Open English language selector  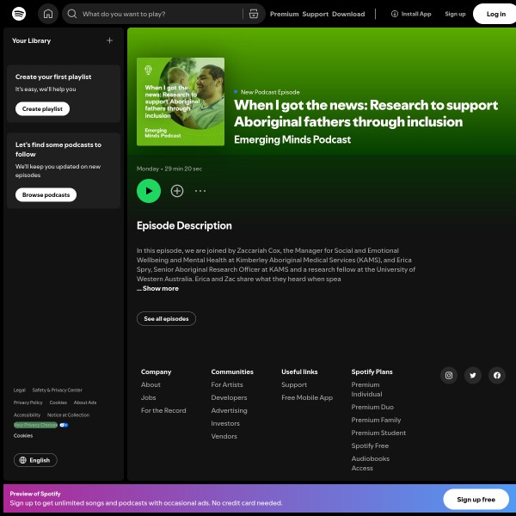pos(35,460)
